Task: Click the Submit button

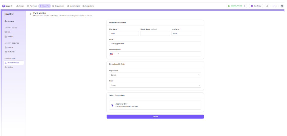Action: tap(155, 117)
